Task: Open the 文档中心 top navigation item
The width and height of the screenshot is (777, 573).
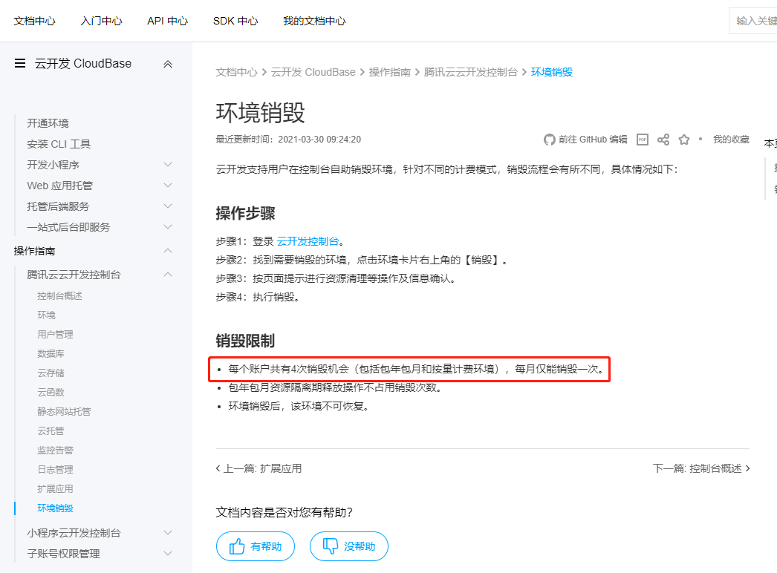Action: coord(34,21)
